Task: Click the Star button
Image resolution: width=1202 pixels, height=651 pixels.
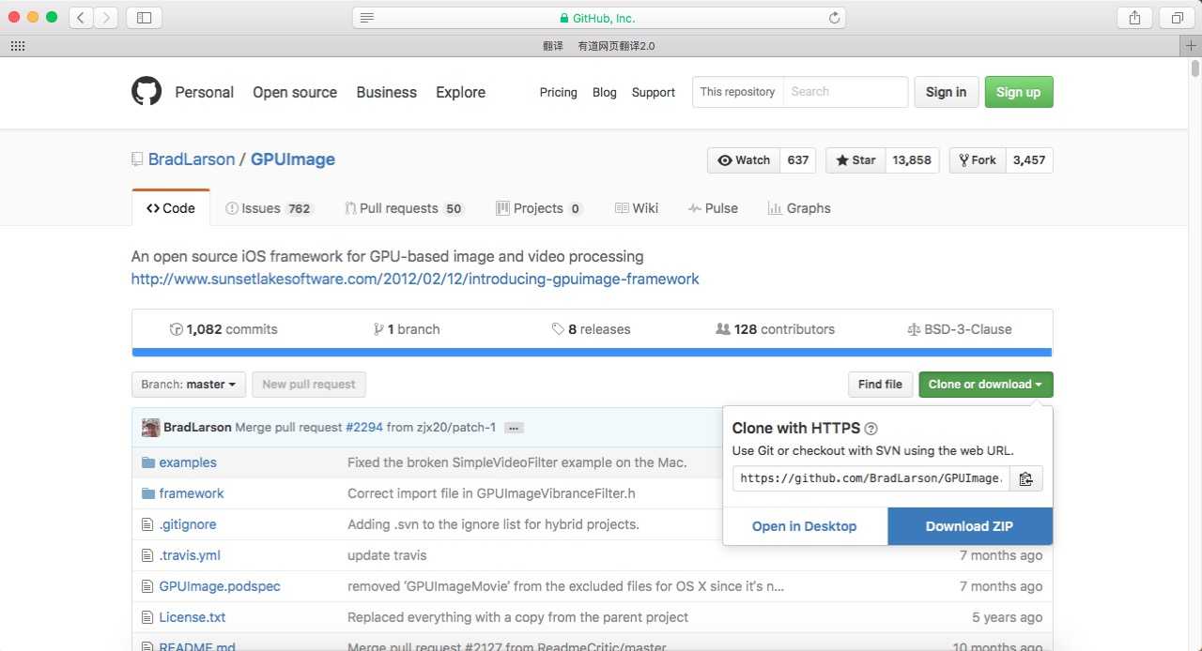Action: (855, 160)
